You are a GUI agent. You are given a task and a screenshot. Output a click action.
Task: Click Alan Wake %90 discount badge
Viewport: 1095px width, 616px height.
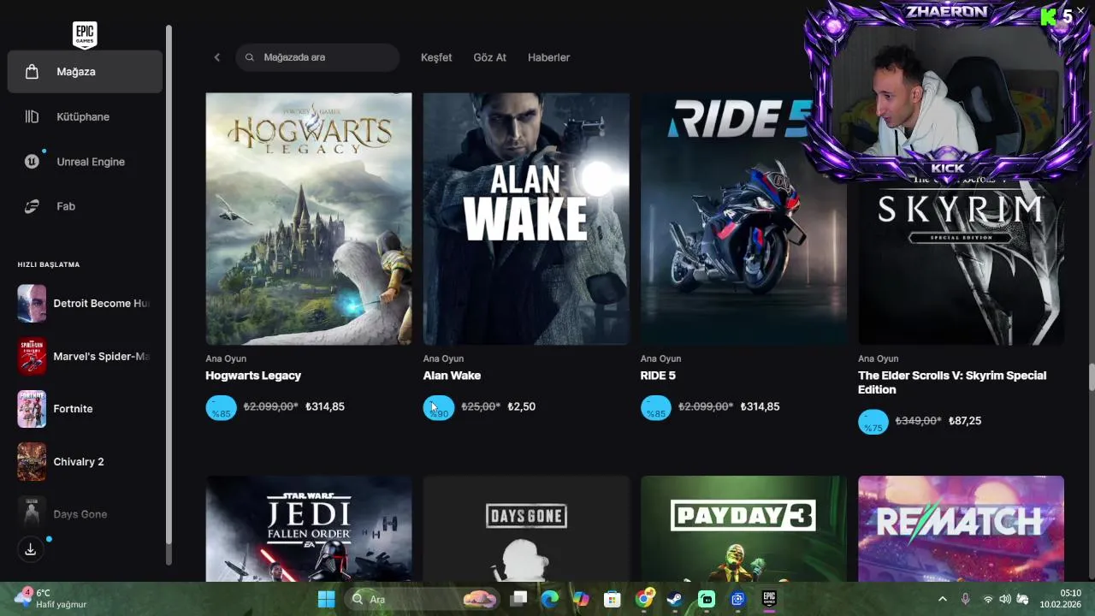439,408
